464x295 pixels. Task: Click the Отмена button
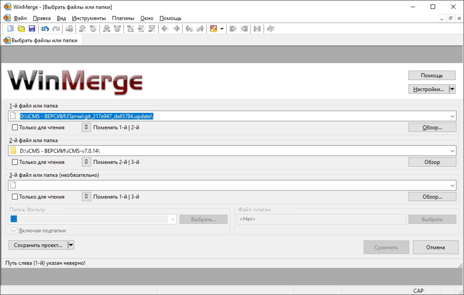[x=435, y=248]
